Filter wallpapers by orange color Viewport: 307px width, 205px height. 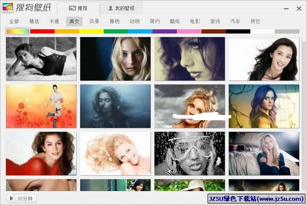click(67, 31)
